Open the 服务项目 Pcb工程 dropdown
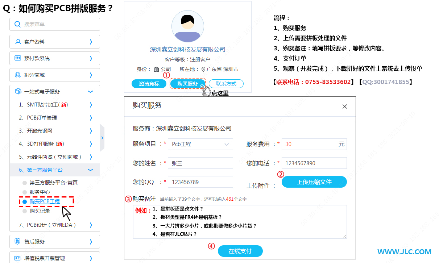439x263 pixels. pyautogui.click(x=200, y=144)
